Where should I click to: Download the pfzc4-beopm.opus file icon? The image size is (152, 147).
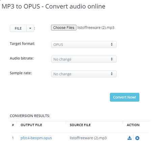click(129, 138)
